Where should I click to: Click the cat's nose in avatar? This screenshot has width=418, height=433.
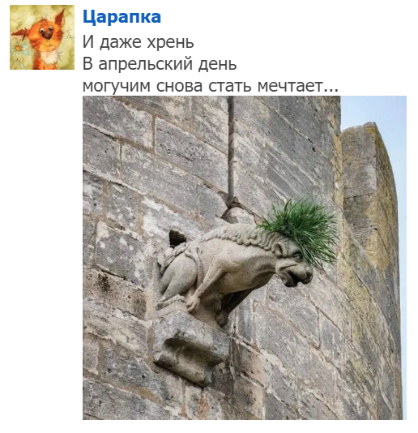[x=48, y=35]
